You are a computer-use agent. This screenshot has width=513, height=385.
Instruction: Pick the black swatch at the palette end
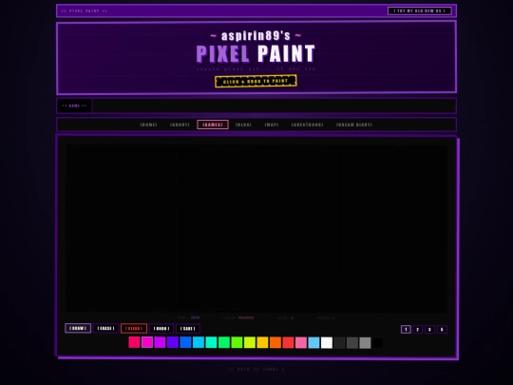pyautogui.click(x=378, y=342)
